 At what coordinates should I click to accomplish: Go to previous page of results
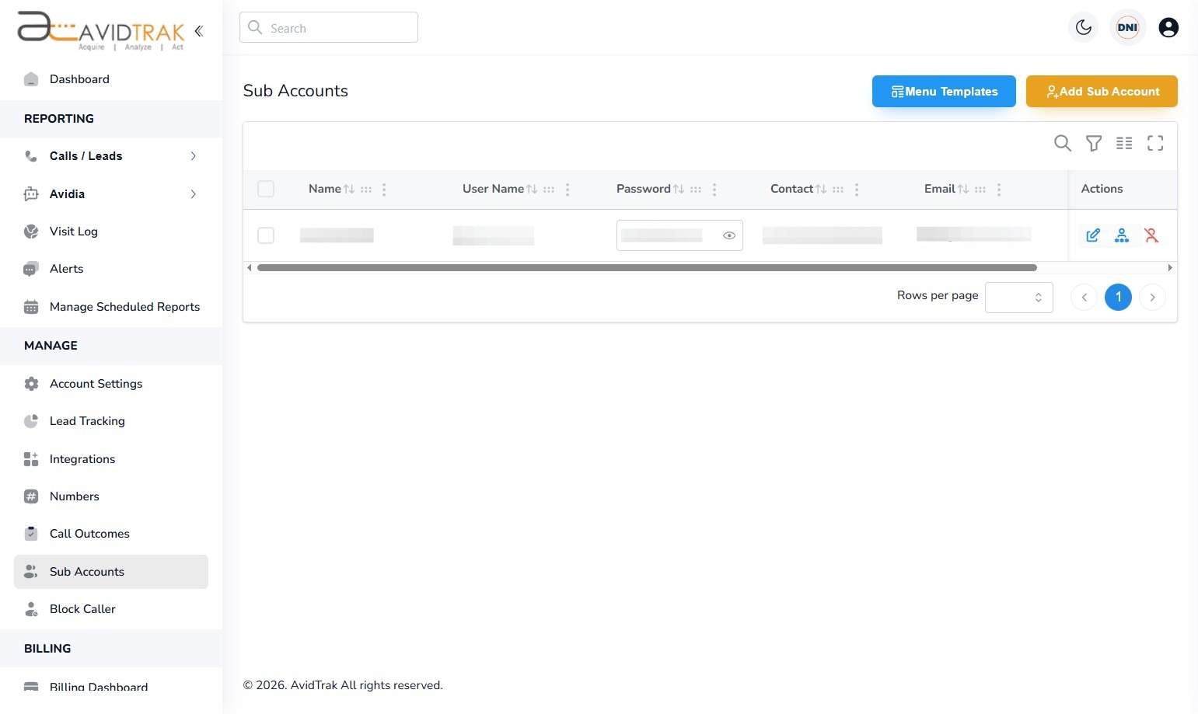(1084, 298)
